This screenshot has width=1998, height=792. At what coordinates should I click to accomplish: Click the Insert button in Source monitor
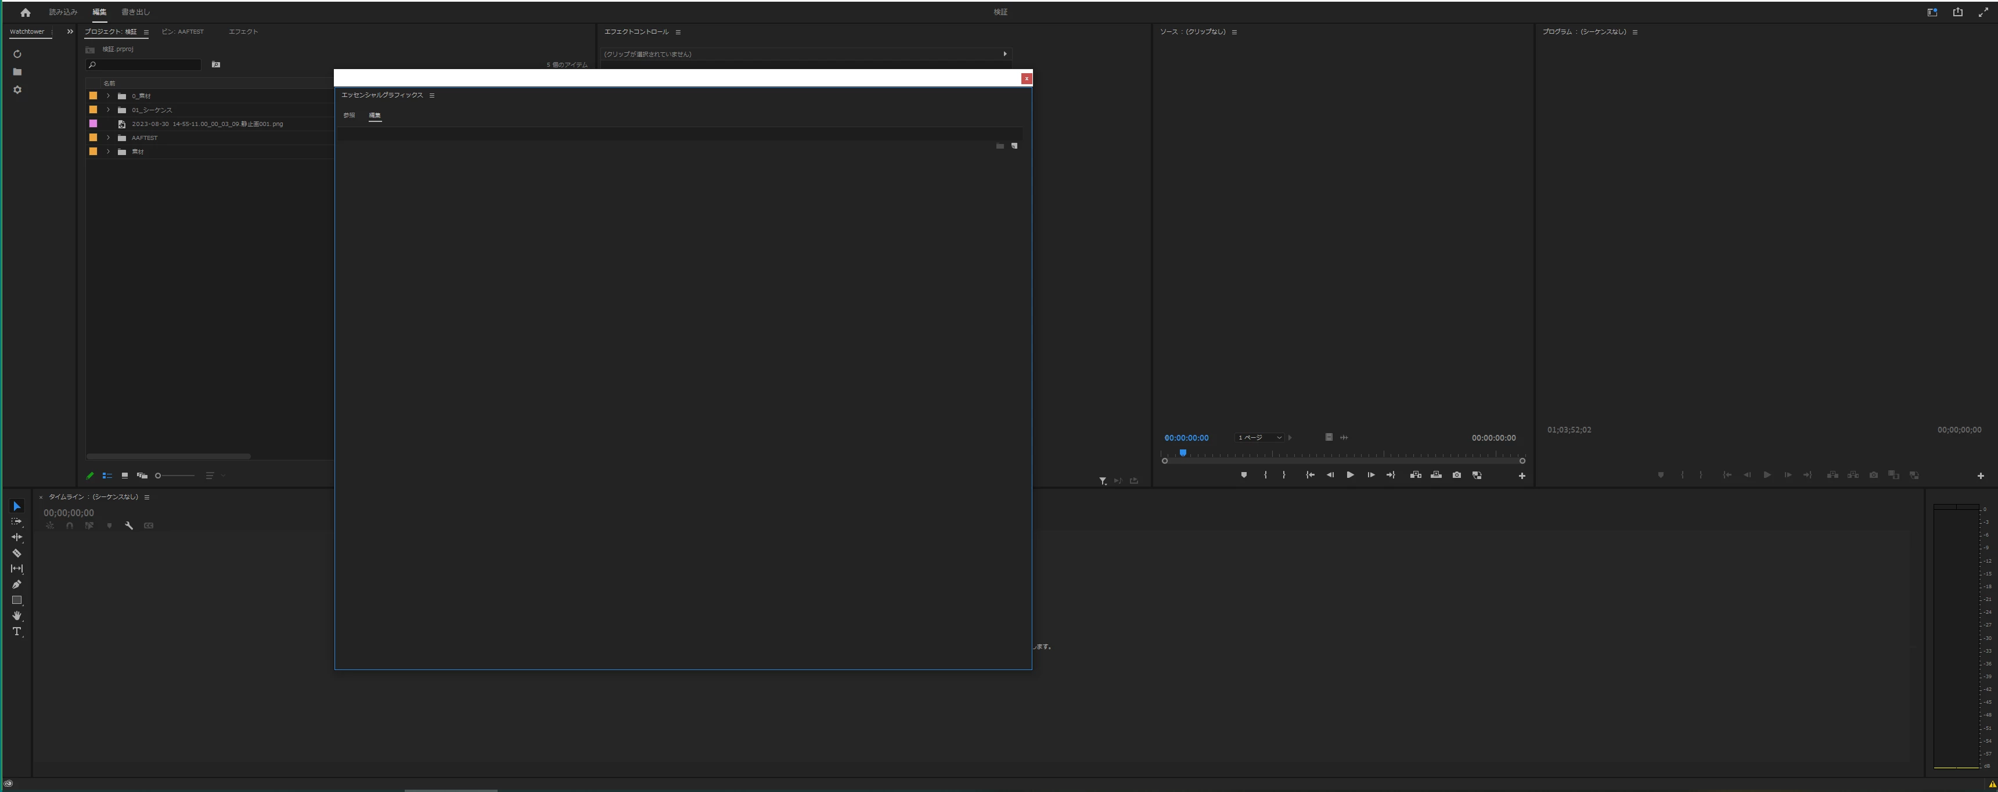[1416, 475]
